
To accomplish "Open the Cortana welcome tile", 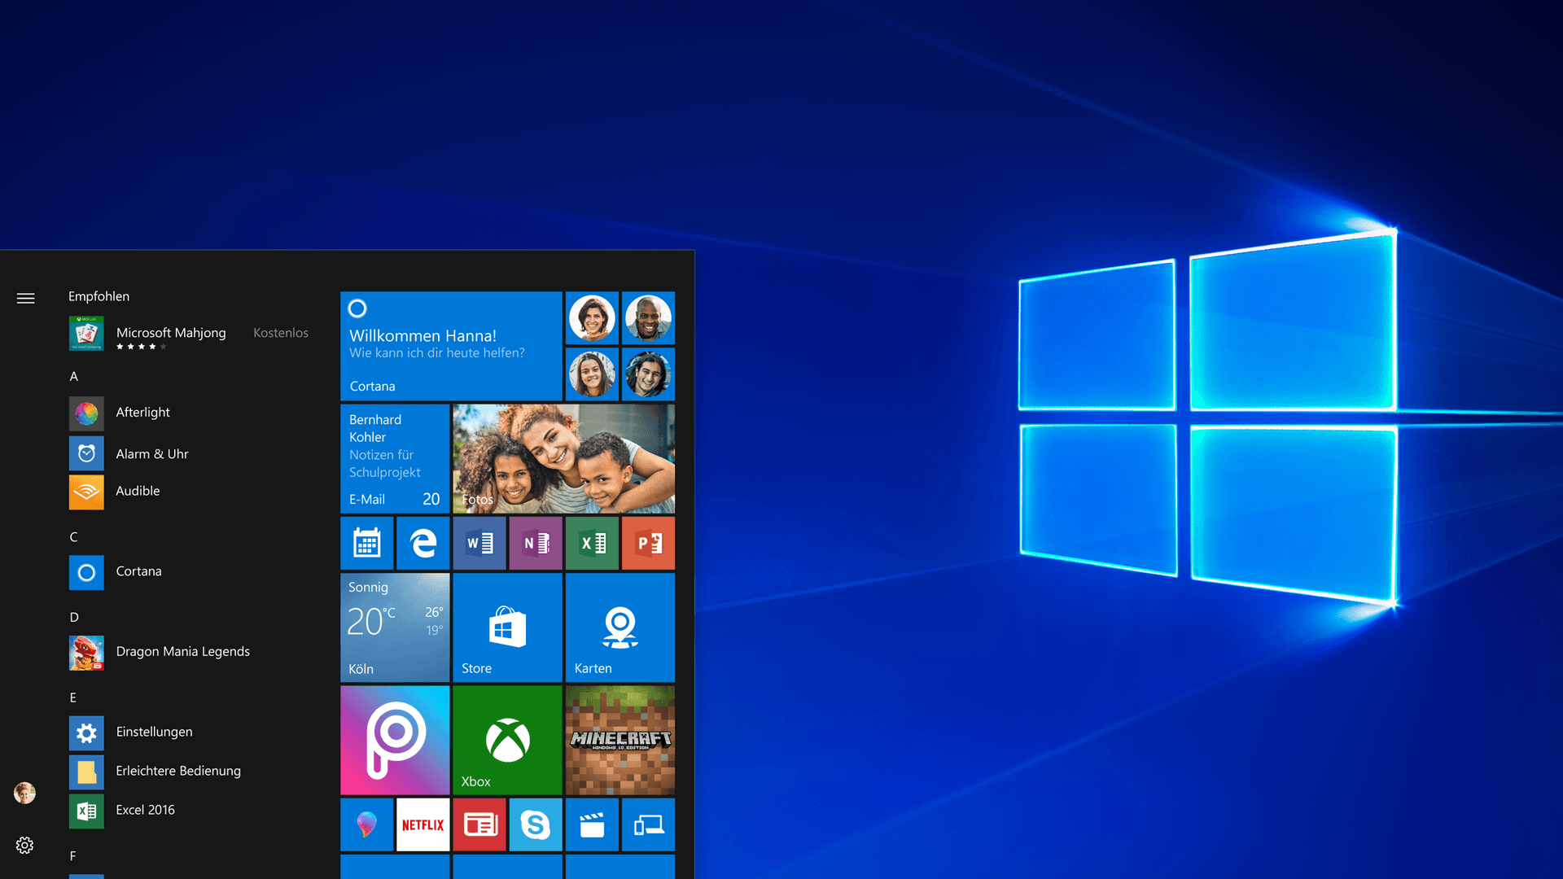I will coord(451,346).
